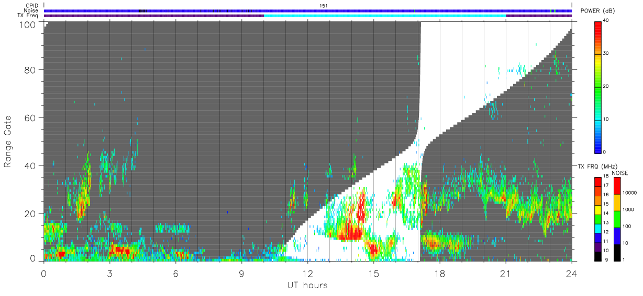Click the 100 tick label on Range Gate axis
The width and height of the screenshot is (643, 296).
pos(27,24)
